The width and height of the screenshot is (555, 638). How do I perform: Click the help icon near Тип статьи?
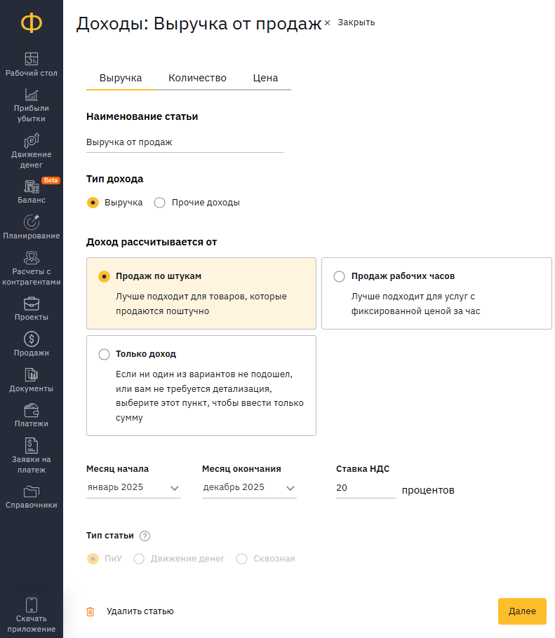tap(145, 536)
